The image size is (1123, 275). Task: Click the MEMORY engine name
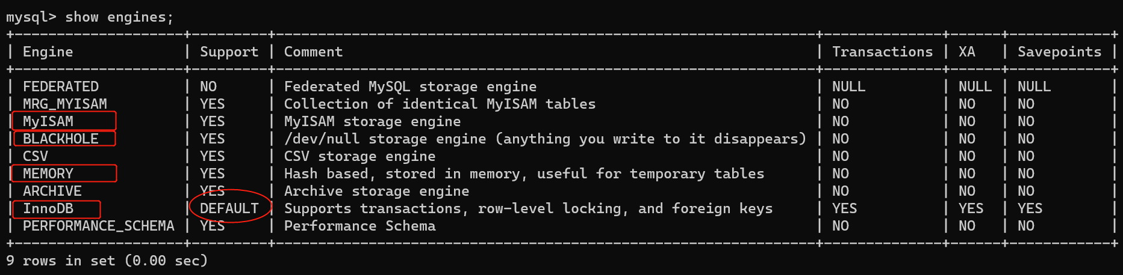point(48,174)
